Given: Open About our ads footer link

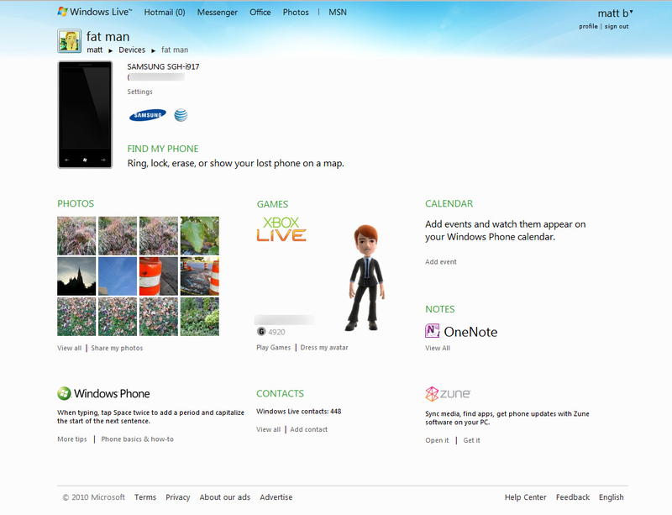Looking at the screenshot, I should pos(224,497).
